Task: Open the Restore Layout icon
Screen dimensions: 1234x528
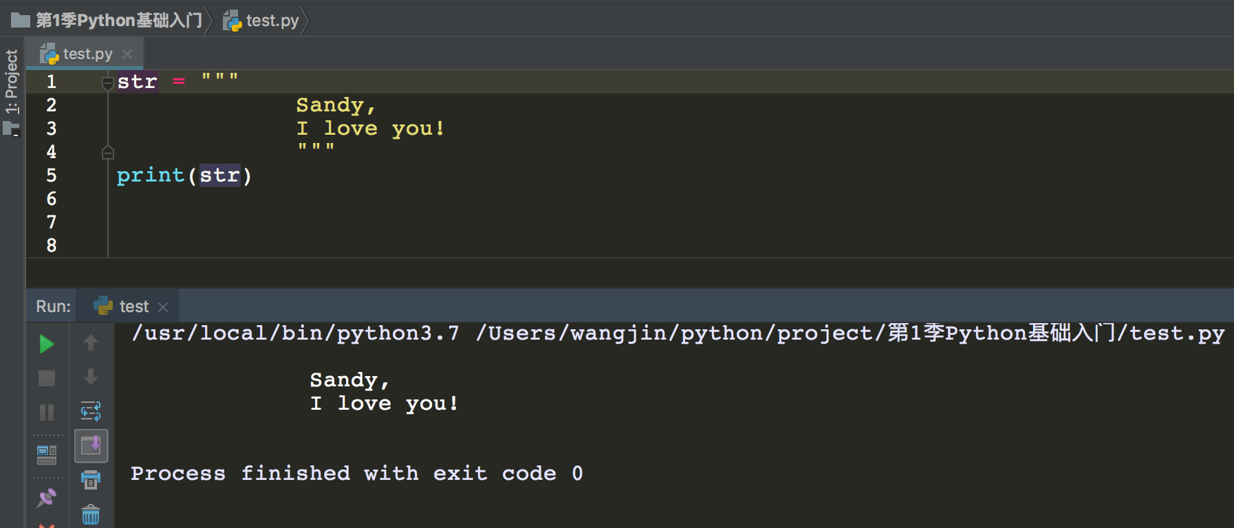Action: tap(46, 454)
